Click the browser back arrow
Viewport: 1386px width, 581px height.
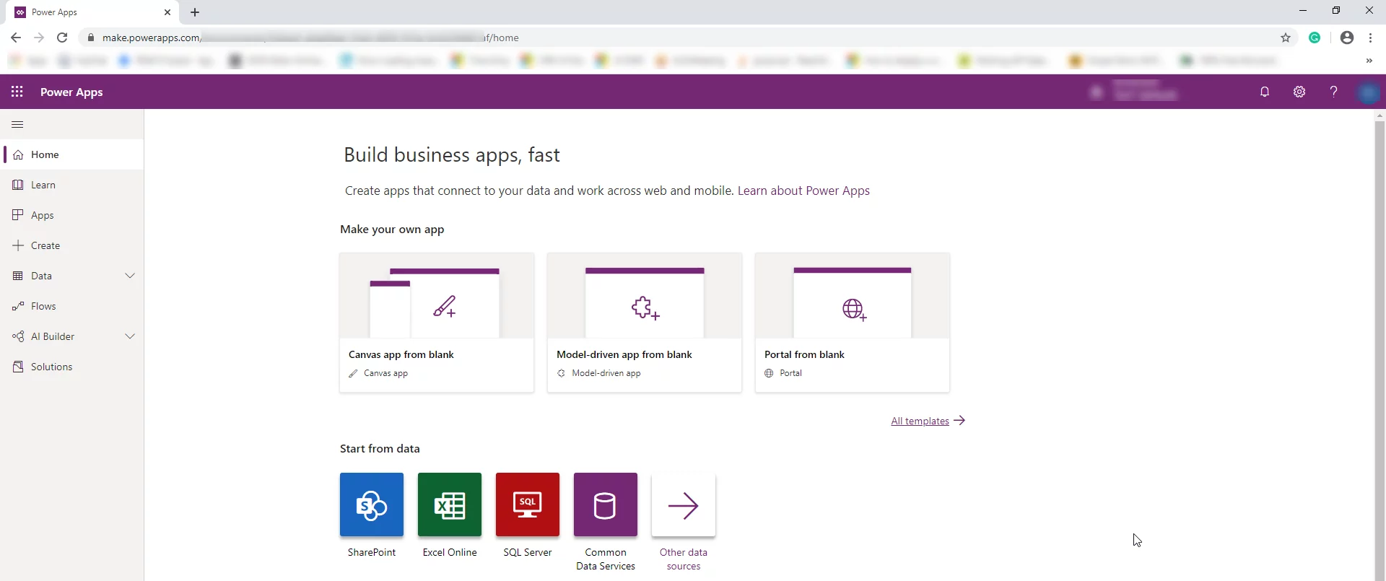[16, 38]
